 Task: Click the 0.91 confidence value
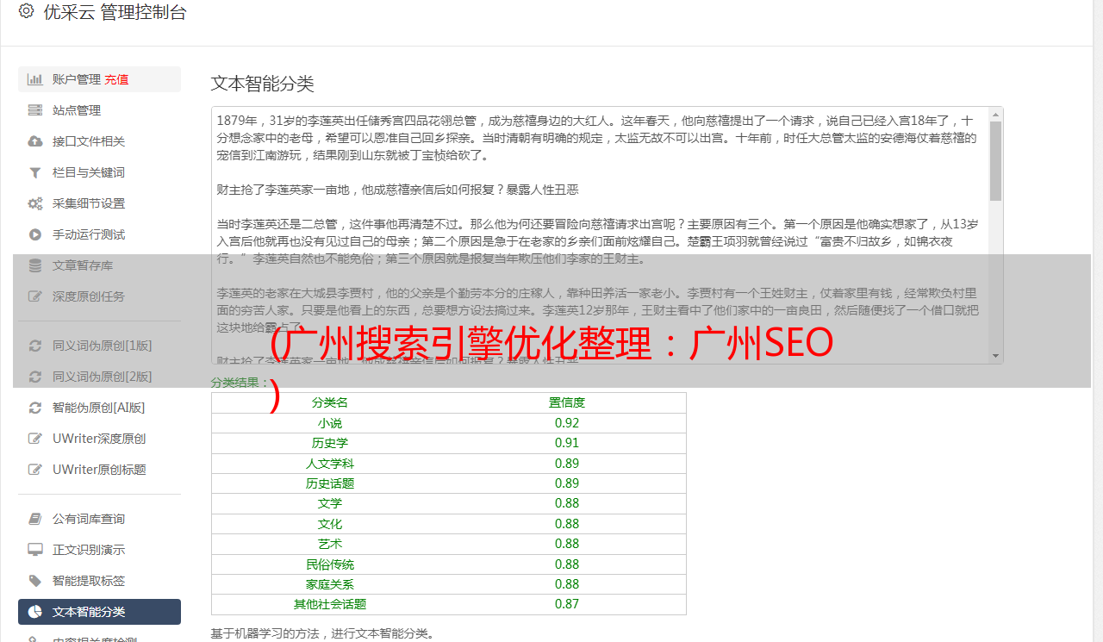(567, 443)
